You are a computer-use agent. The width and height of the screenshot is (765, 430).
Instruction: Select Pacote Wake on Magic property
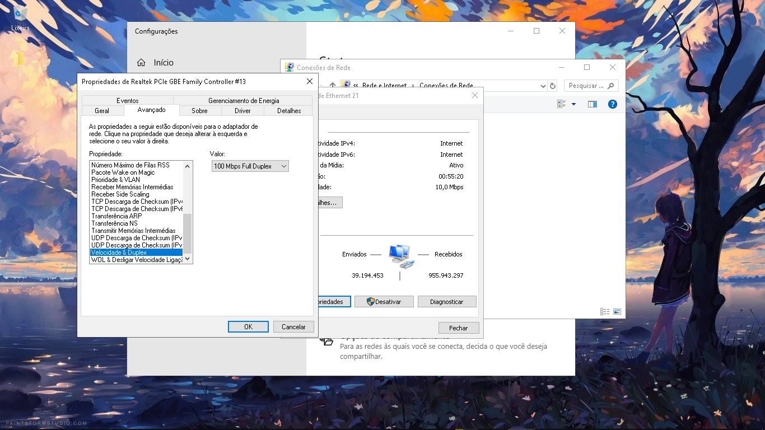123,172
